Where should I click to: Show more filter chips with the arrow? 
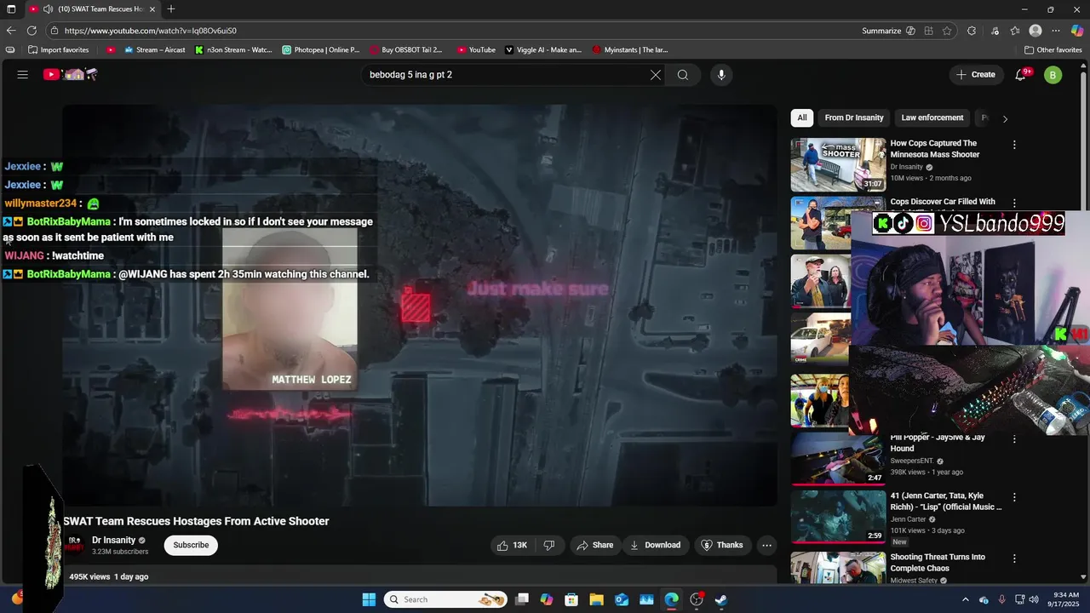click(x=1005, y=118)
